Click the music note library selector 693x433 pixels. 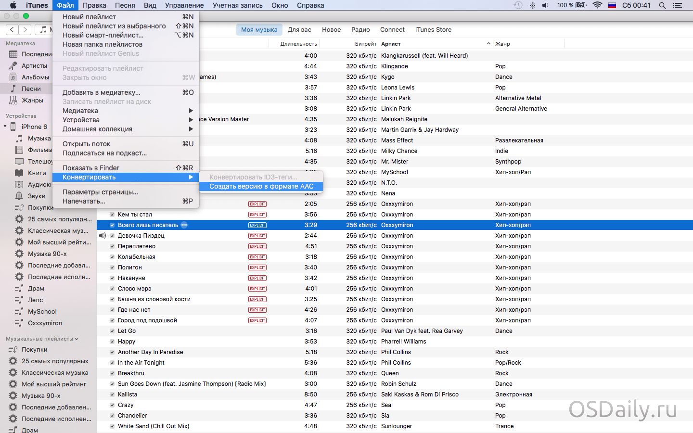43,29
